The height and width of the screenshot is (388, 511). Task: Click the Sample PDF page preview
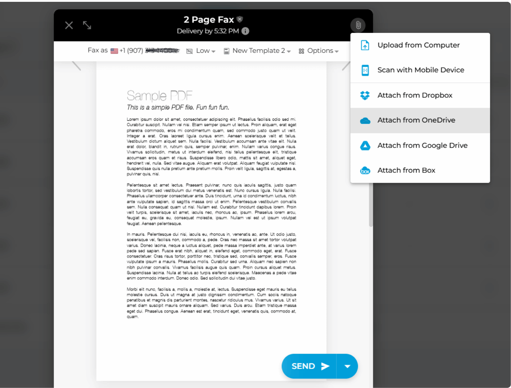point(211,221)
